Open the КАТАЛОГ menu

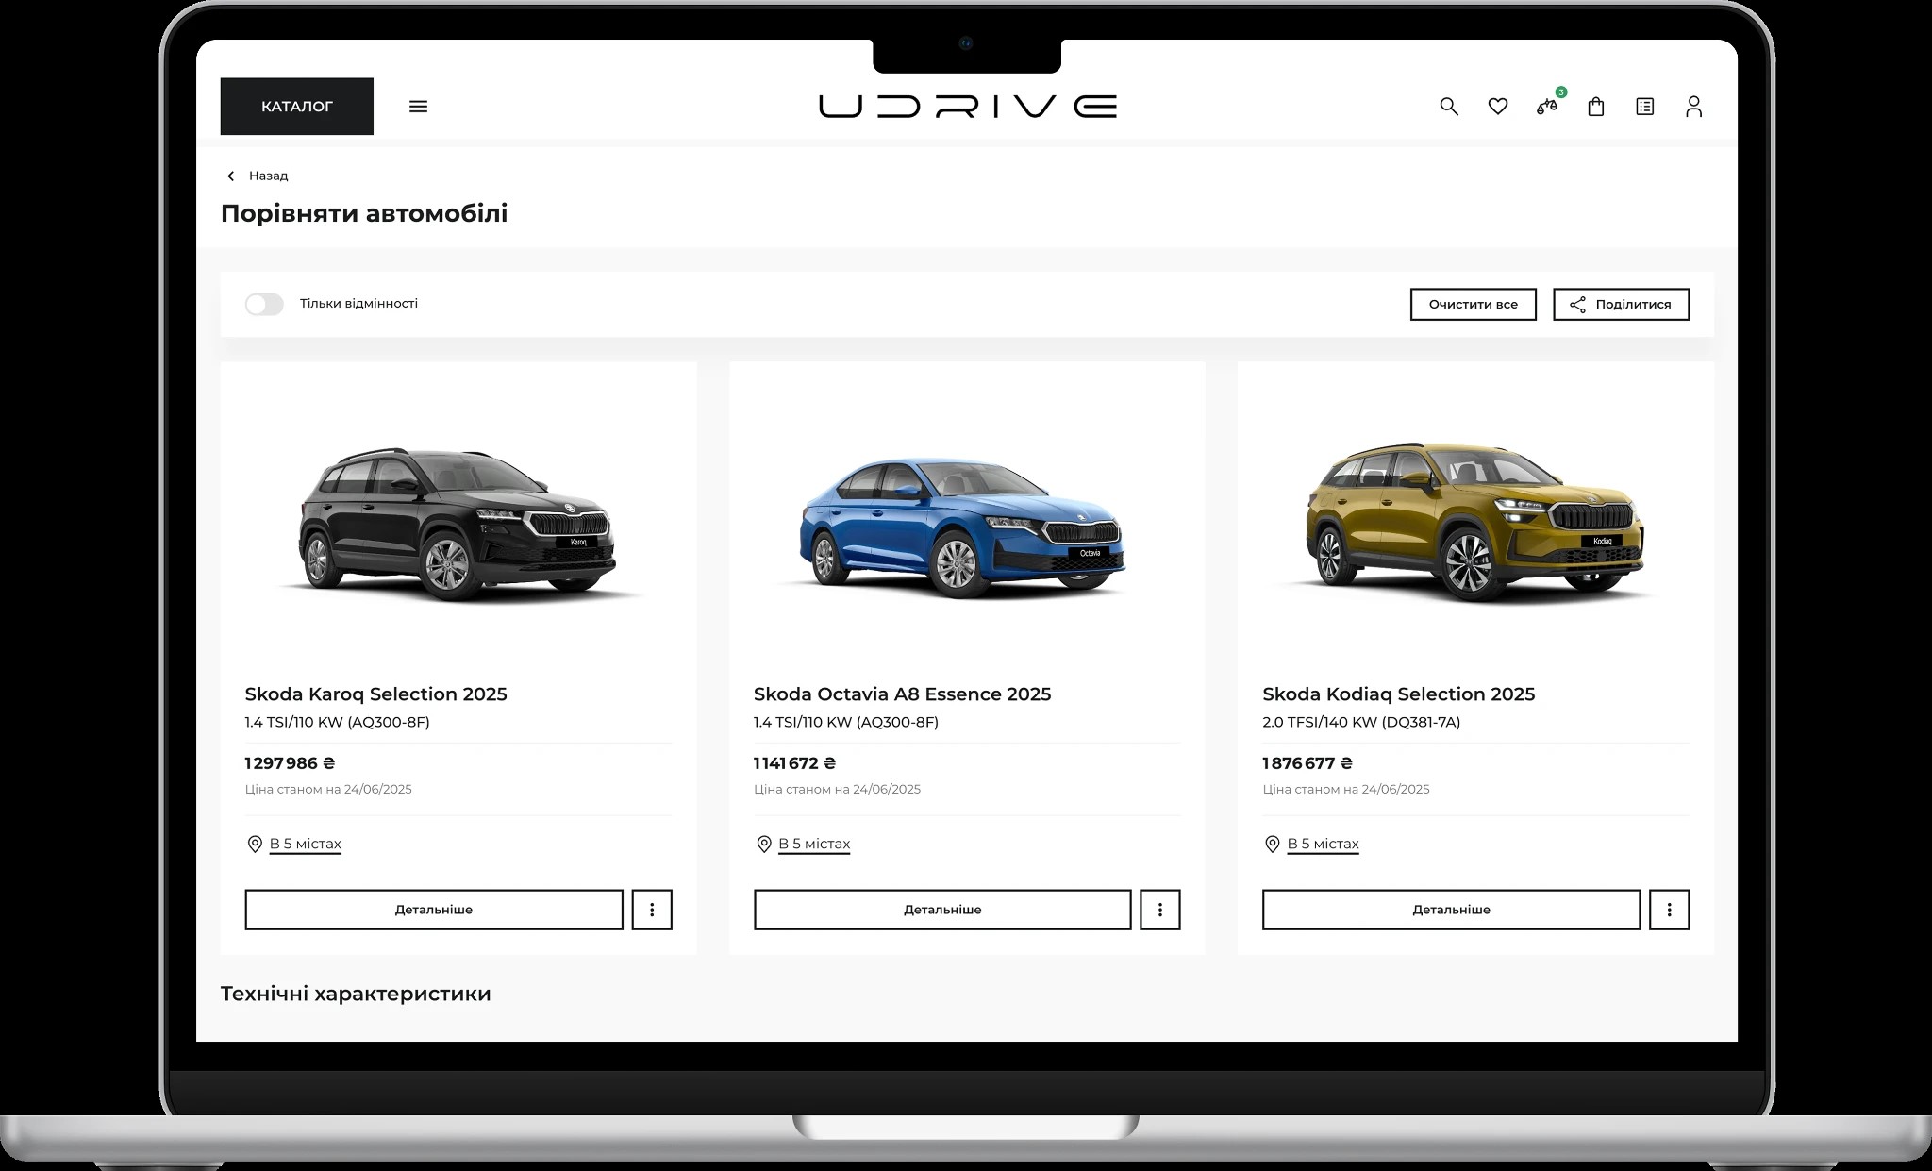297,107
